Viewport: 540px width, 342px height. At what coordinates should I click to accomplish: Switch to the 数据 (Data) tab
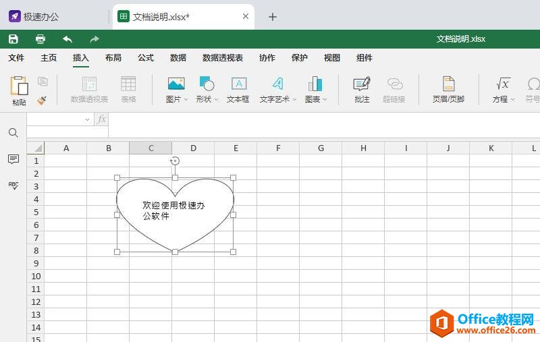coord(178,58)
